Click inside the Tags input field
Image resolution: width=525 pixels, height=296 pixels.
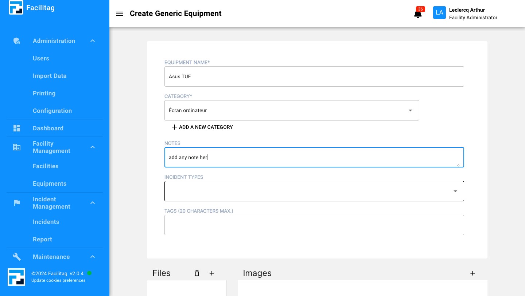point(314,225)
